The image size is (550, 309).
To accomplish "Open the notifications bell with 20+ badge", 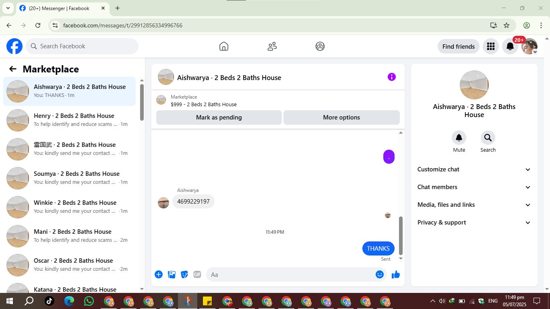I will [x=510, y=46].
